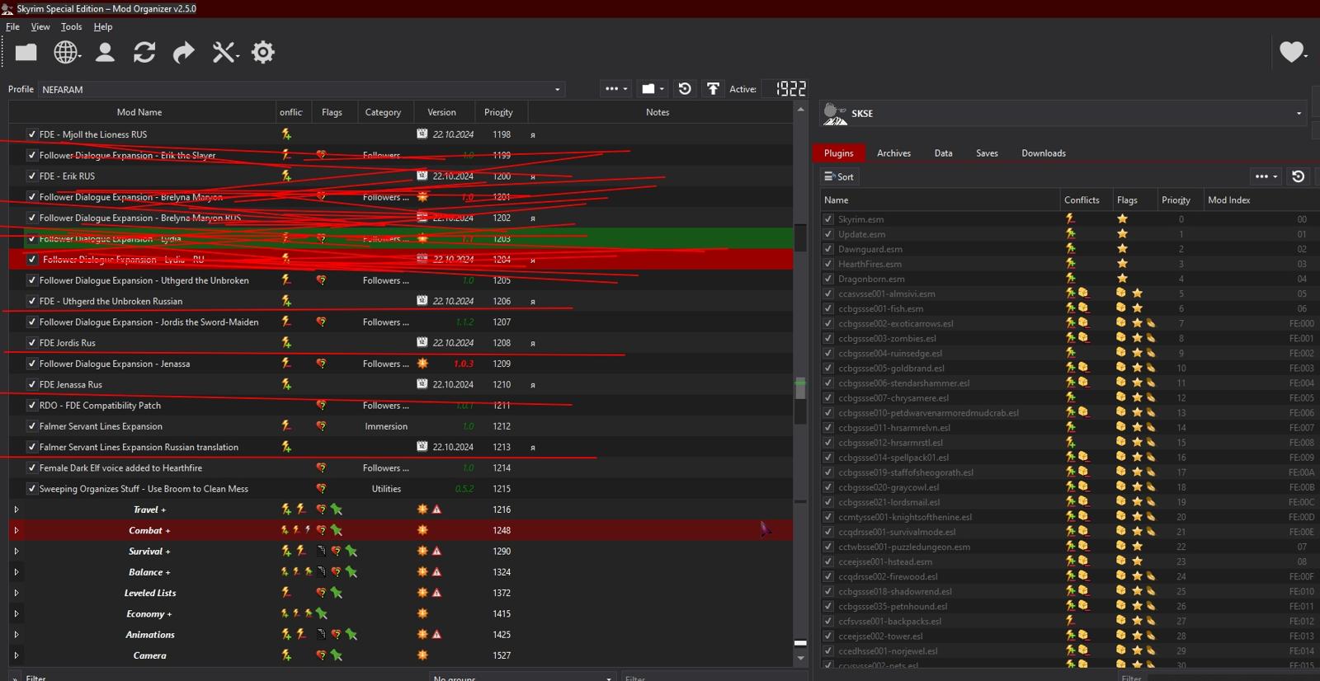Viewport: 1320px width, 681px height.
Task: Open the Nexus browser globe icon
Action: point(66,53)
